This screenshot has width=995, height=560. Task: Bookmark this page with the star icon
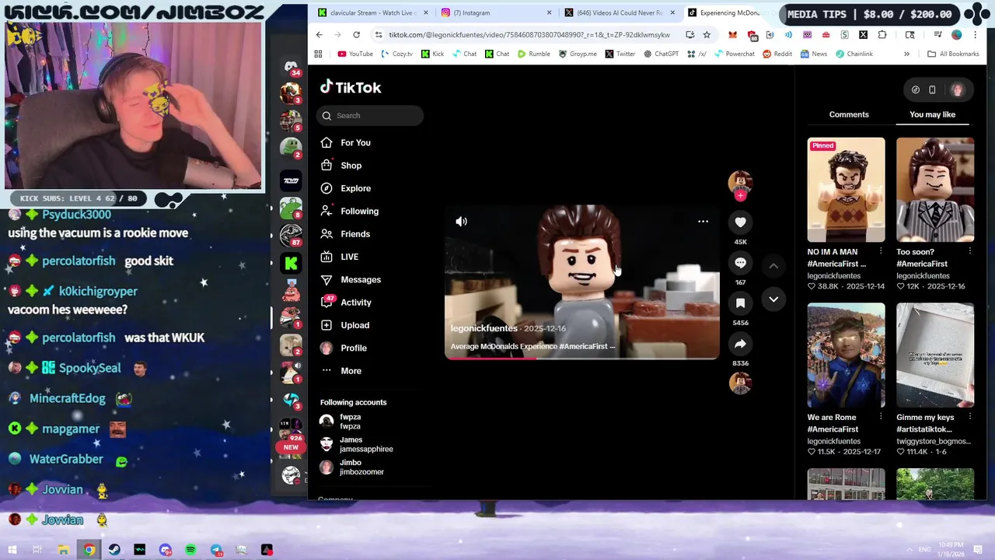(707, 34)
